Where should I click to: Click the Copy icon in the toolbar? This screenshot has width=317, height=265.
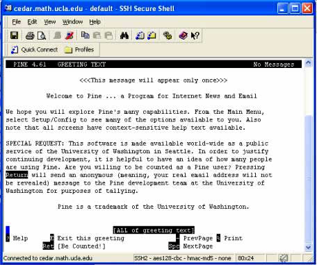(x=85, y=35)
